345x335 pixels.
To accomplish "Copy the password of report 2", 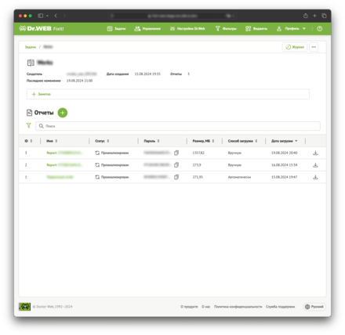I will coord(176,165).
